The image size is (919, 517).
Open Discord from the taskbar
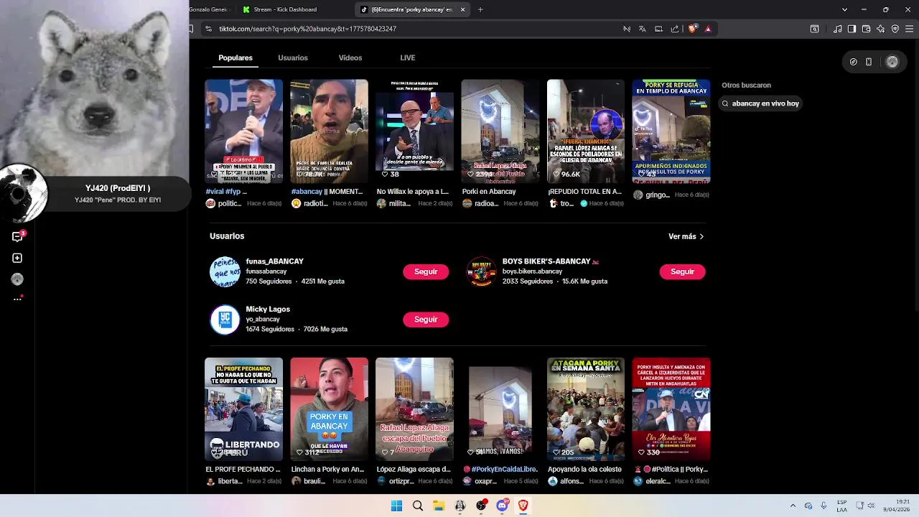tap(502, 506)
